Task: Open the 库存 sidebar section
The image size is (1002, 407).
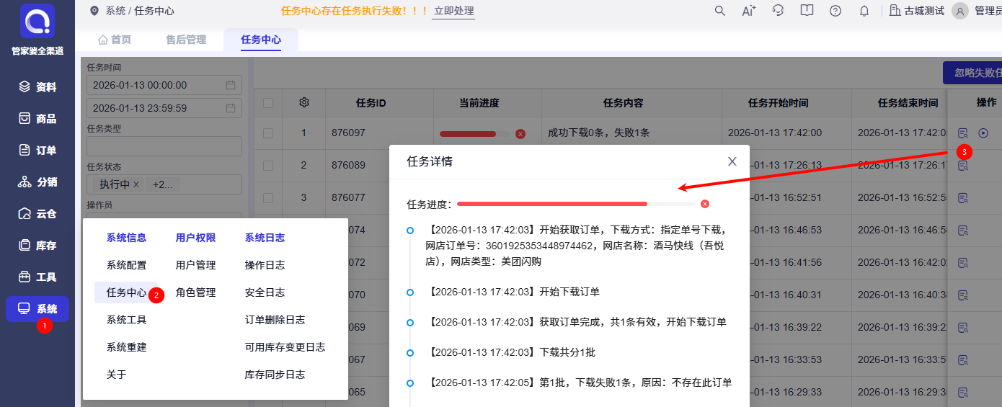Action: click(37, 245)
